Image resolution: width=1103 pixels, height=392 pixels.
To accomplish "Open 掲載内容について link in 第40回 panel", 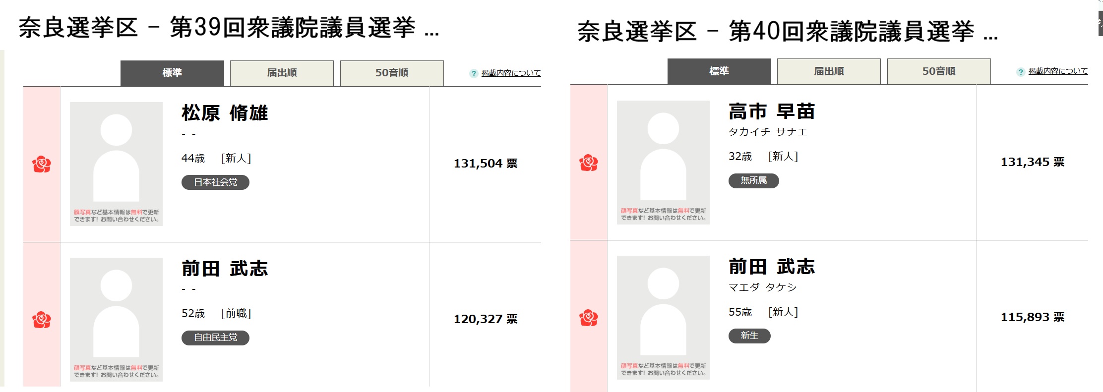I will pyautogui.click(x=1058, y=71).
